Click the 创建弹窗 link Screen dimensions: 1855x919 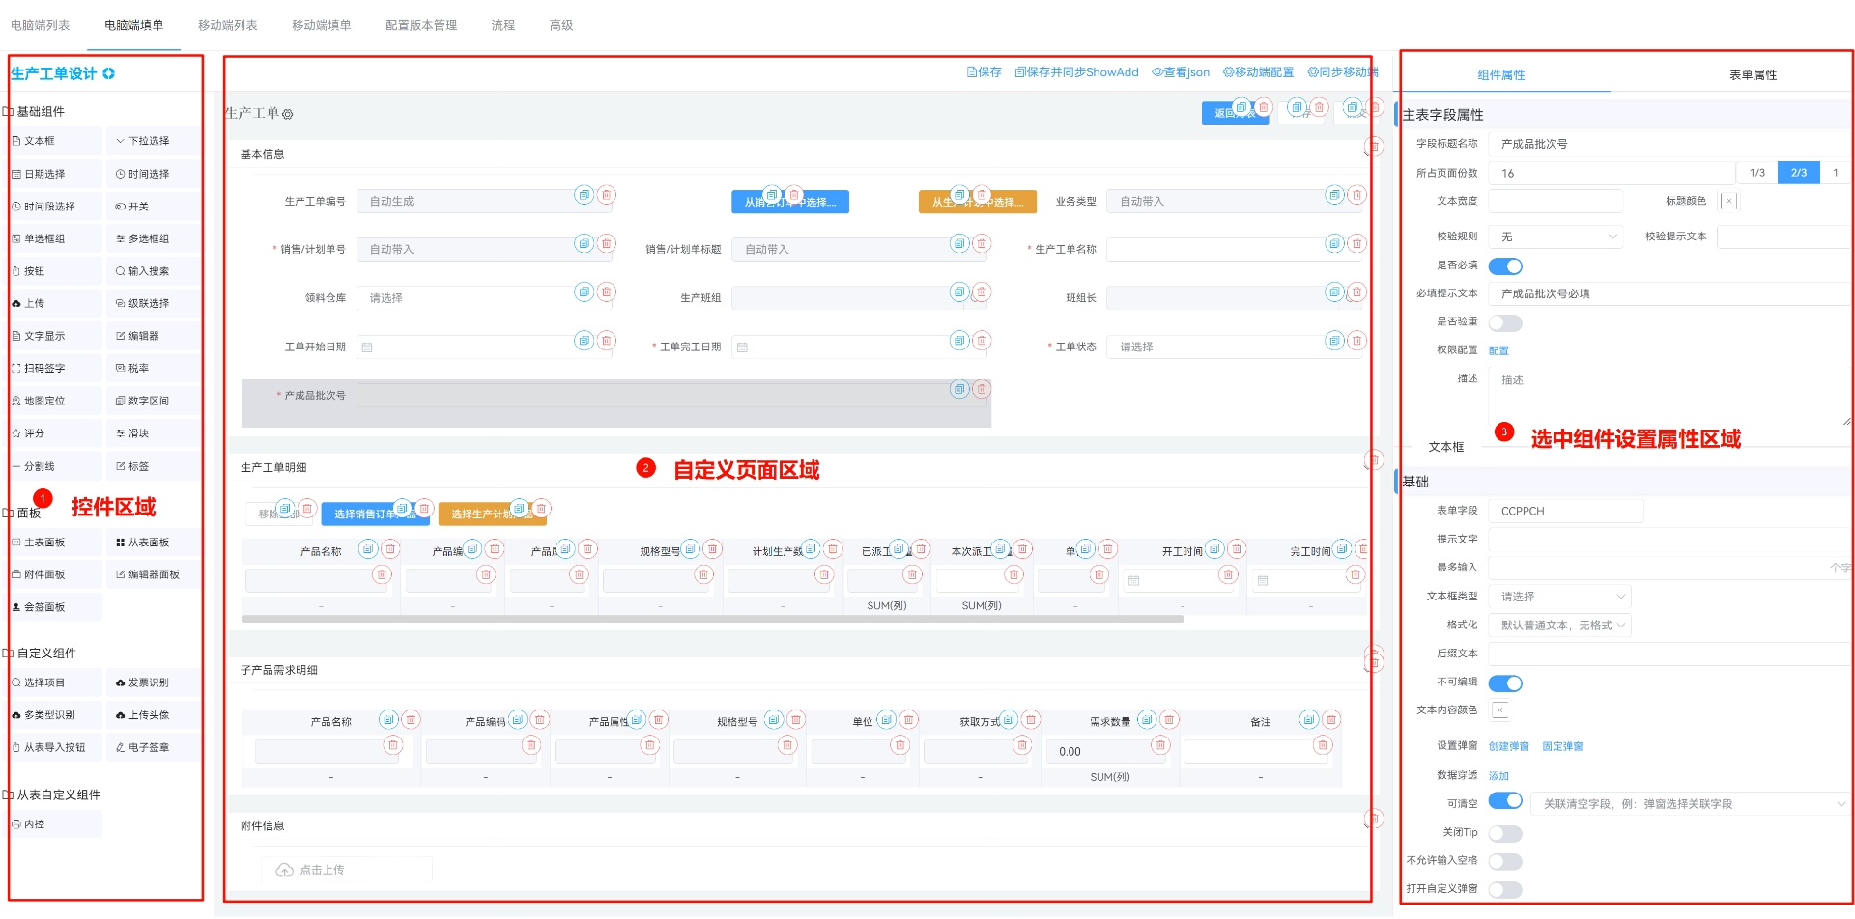point(1508,746)
